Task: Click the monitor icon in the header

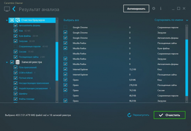Action: pyautogui.click(x=7, y=9)
